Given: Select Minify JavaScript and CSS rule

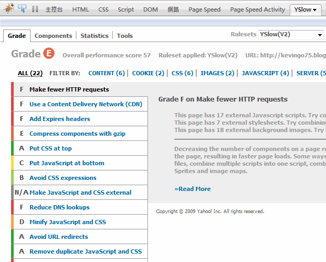Looking at the screenshot, I should [x=81, y=222].
